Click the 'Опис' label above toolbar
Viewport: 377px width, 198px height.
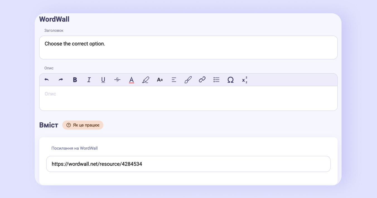(x=49, y=68)
